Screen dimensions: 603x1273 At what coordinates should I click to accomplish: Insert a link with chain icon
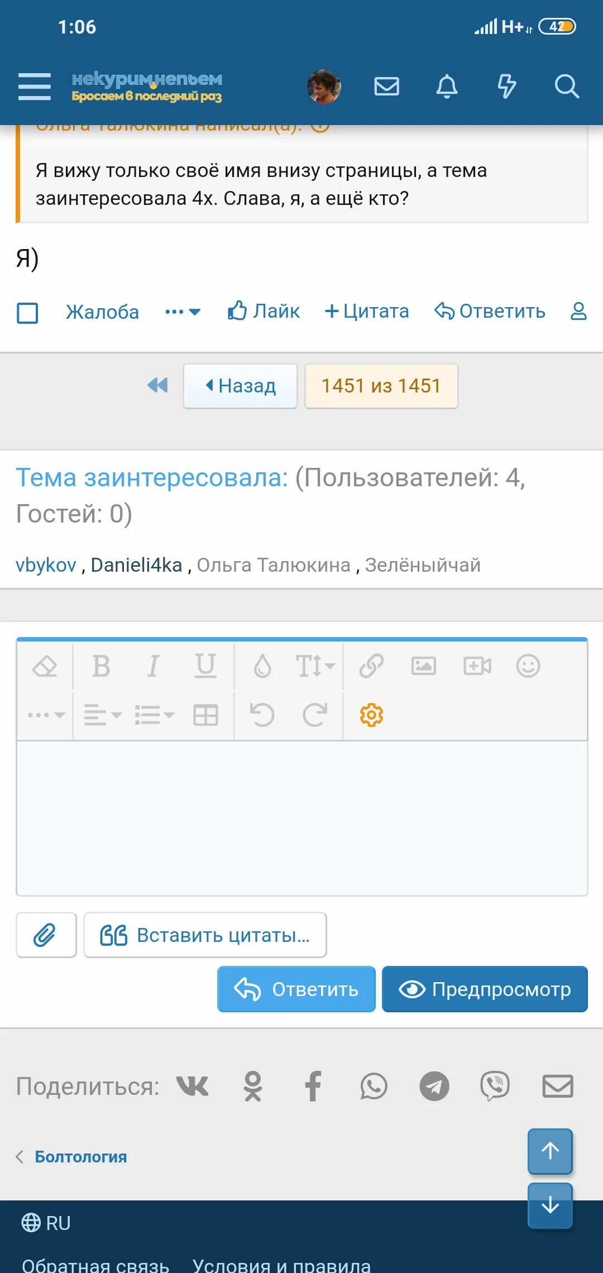click(371, 666)
